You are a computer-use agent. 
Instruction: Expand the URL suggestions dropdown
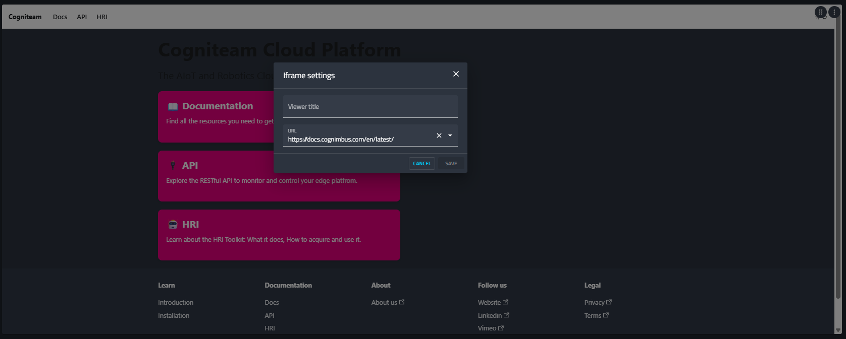[450, 135]
